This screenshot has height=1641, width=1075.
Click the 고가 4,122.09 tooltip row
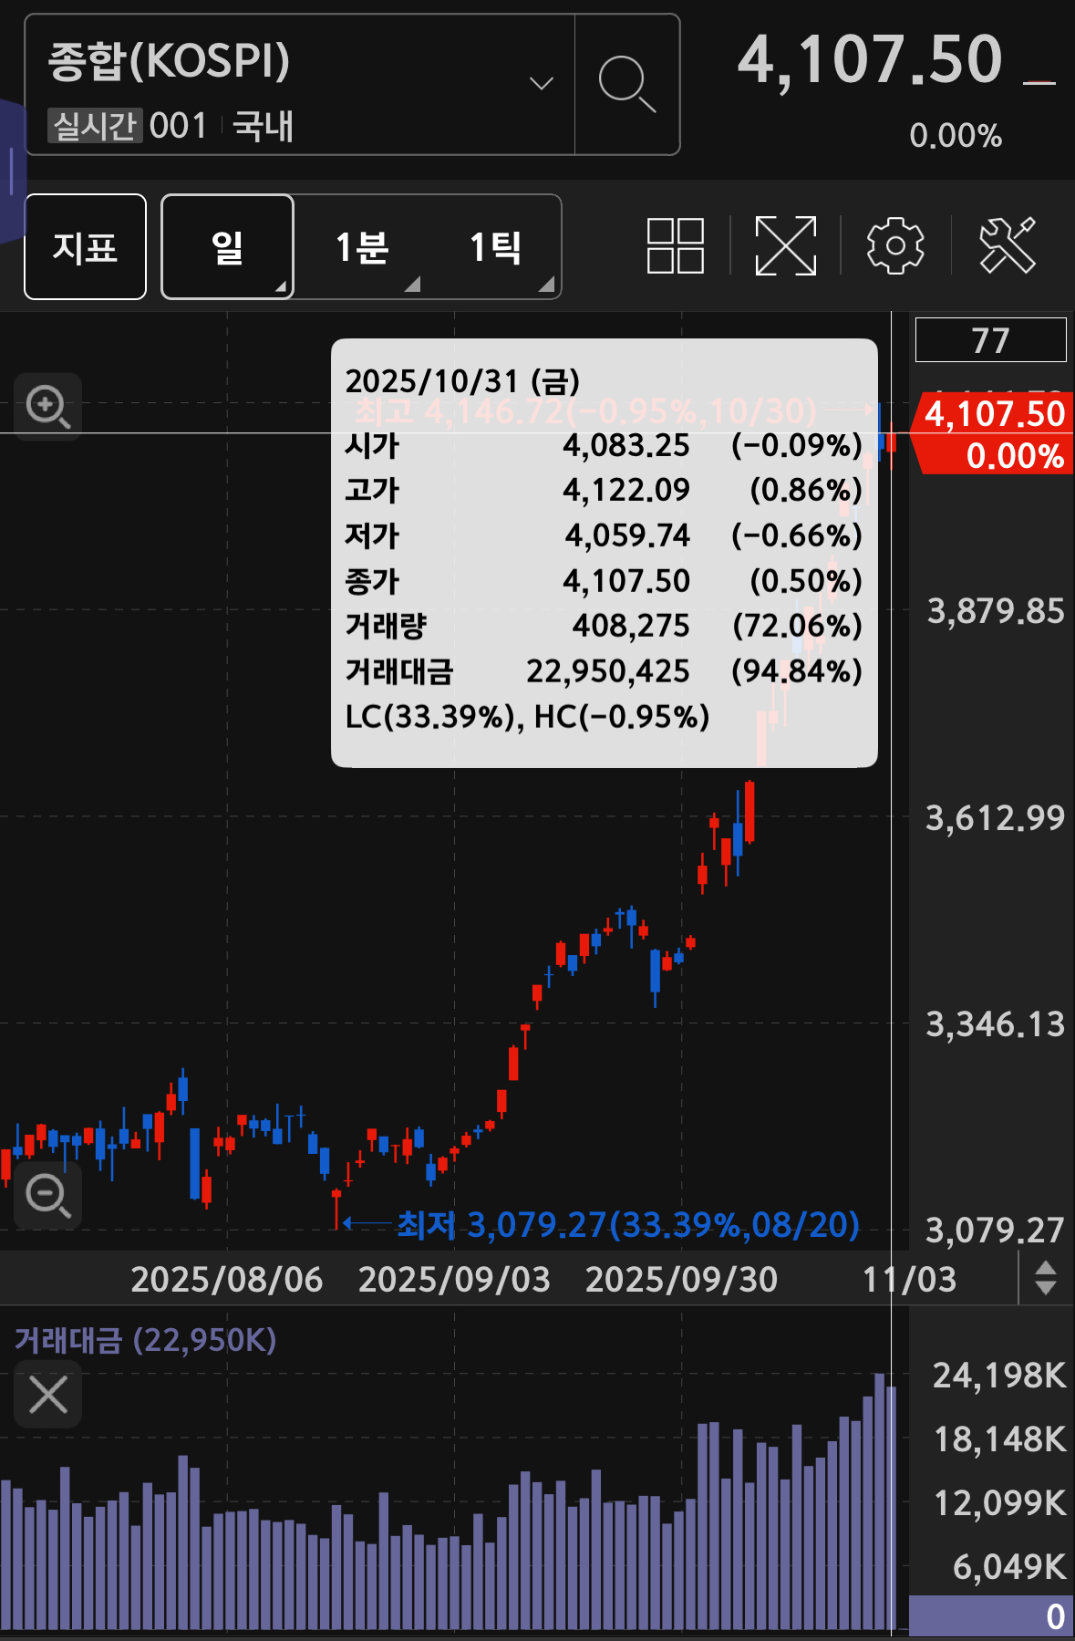click(x=604, y=490)
